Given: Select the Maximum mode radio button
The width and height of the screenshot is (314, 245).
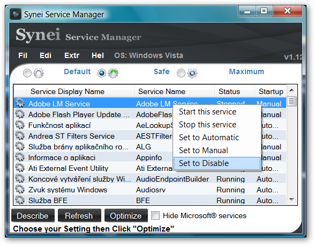Looking at the screenshot, I should 181,73.
